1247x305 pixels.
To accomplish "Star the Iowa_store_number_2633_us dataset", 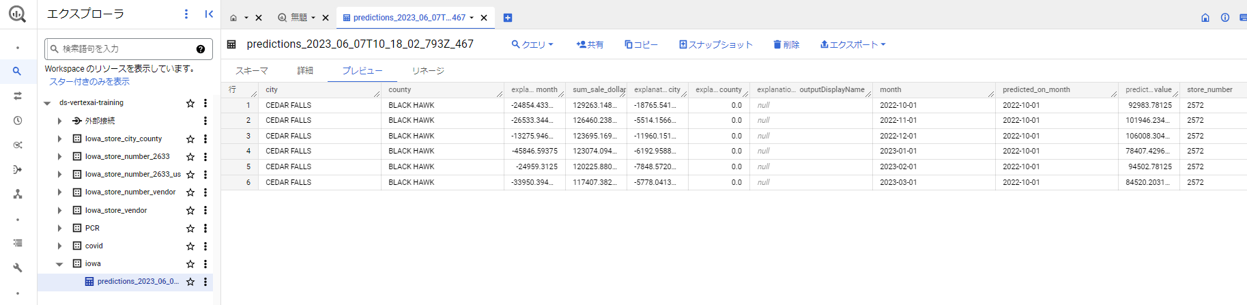I will (x=190, y=175).
